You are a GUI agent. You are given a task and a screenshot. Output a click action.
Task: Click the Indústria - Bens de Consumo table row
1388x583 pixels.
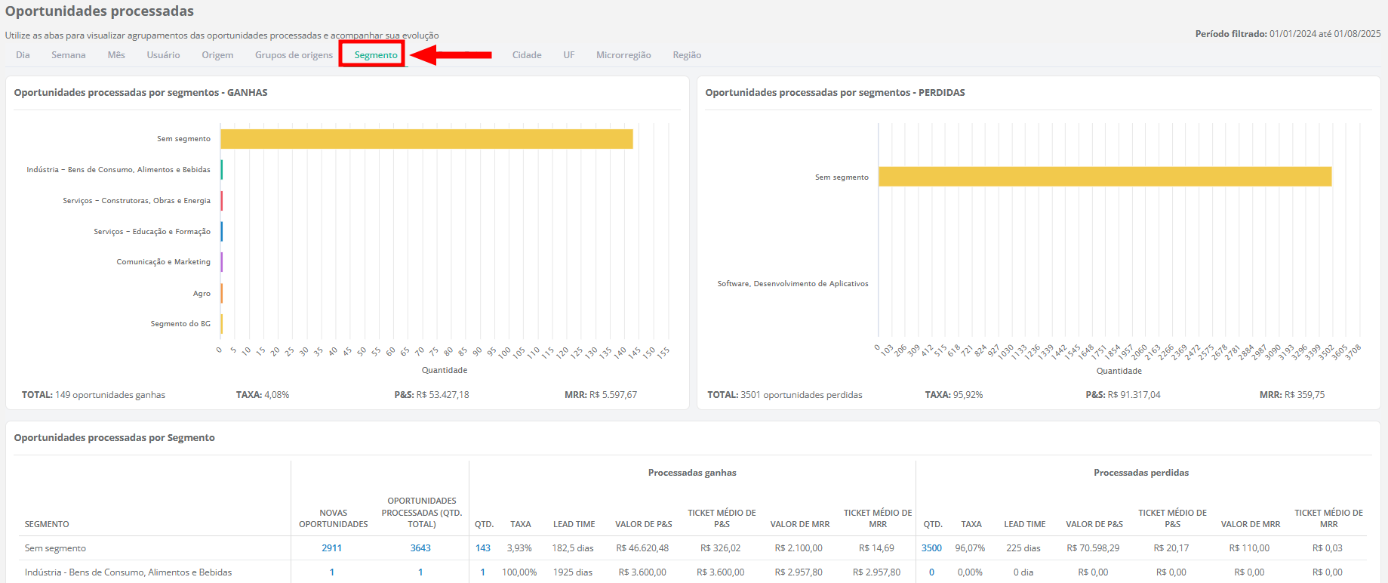(128, 572)
